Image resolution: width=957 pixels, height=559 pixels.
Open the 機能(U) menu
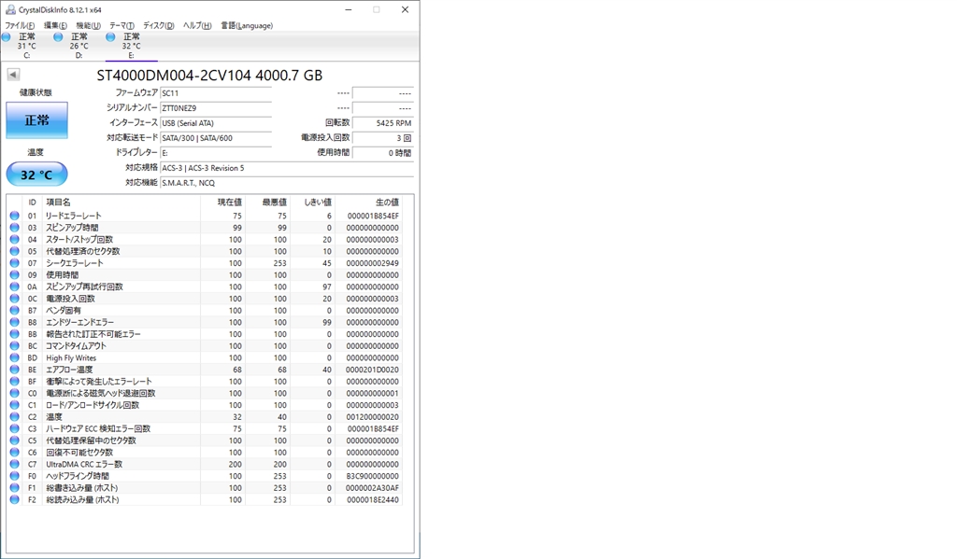(x=88, y=25)
